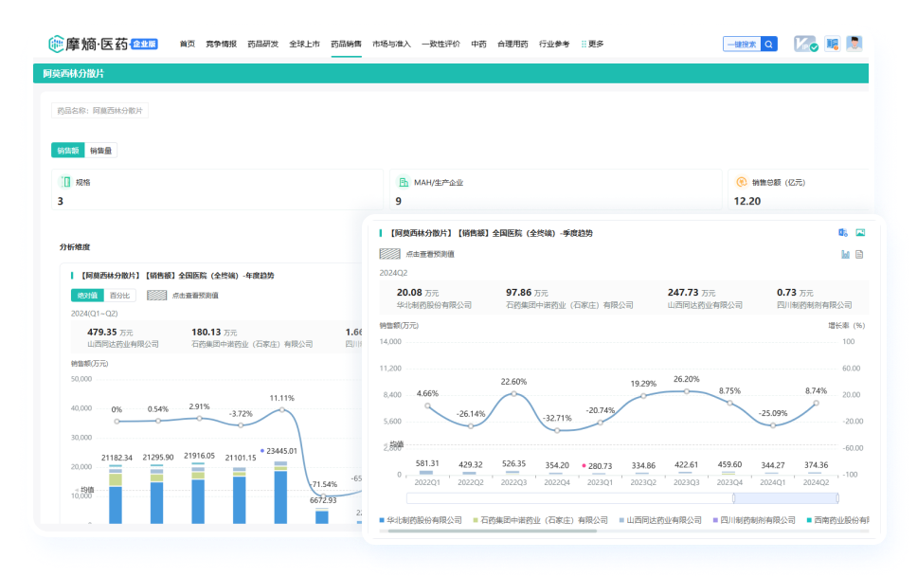
Task: Export quarterly trend chart to Excel icon
Action: click(843, 232)
